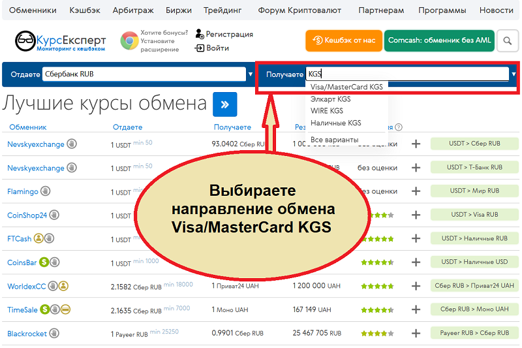The width and height of the screenshot is (522, 348).
Task: Click the green dollar badge next to TimeSale
Action: pyautogui.click(x=44, y=309)
